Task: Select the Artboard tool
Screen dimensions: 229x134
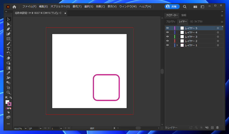Action: [8, 87]
